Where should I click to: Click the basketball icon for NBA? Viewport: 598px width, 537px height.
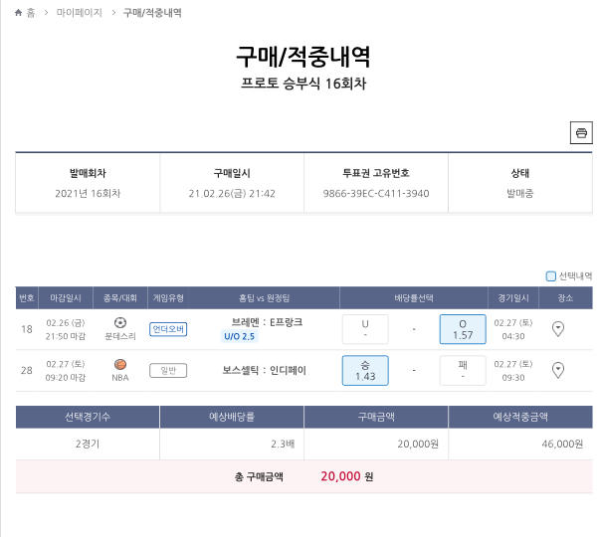[x=120, y=365]
